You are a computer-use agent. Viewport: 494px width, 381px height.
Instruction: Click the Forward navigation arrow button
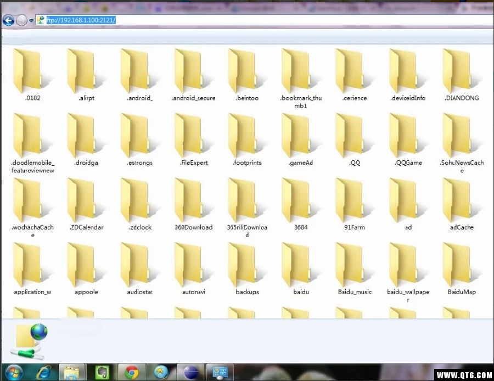[22, 20]
